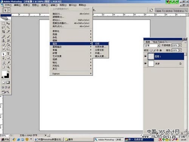Hide layer 图层 1 with its eye icon
189x142 pixels.
145,56
